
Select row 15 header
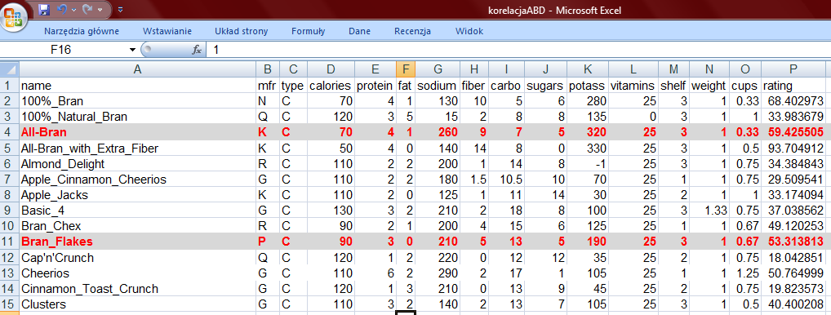point(10,304)
